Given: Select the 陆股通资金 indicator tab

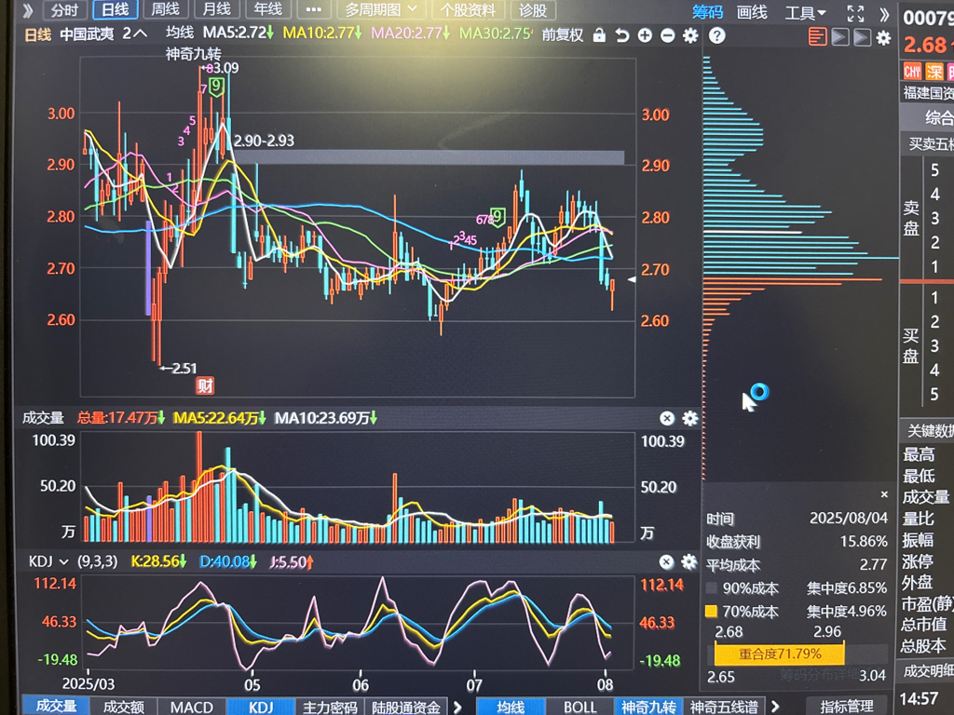Looking at the screenshot, I should [x=406, y=708].
